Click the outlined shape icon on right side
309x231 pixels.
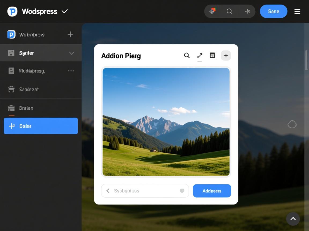tap(292, 124)
